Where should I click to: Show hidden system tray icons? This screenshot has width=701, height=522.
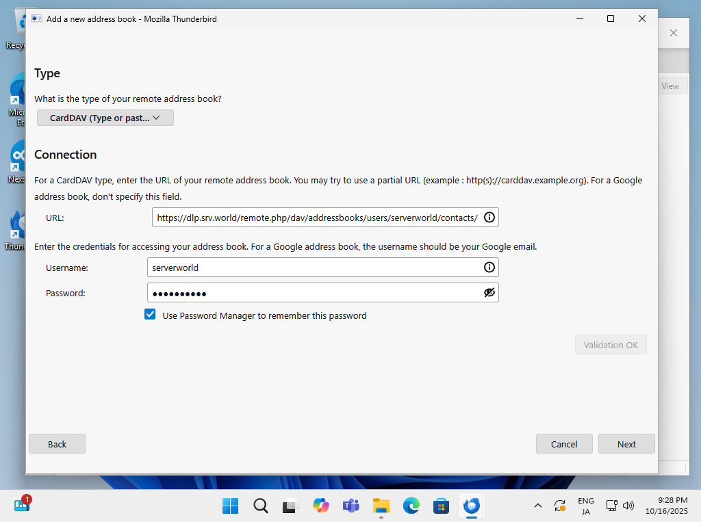click(538, 506)
